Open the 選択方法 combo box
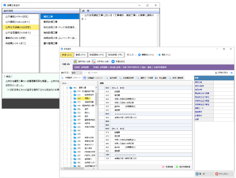This screenshot has height=178, width=236. pyautogui.click(x=77, y=73)
